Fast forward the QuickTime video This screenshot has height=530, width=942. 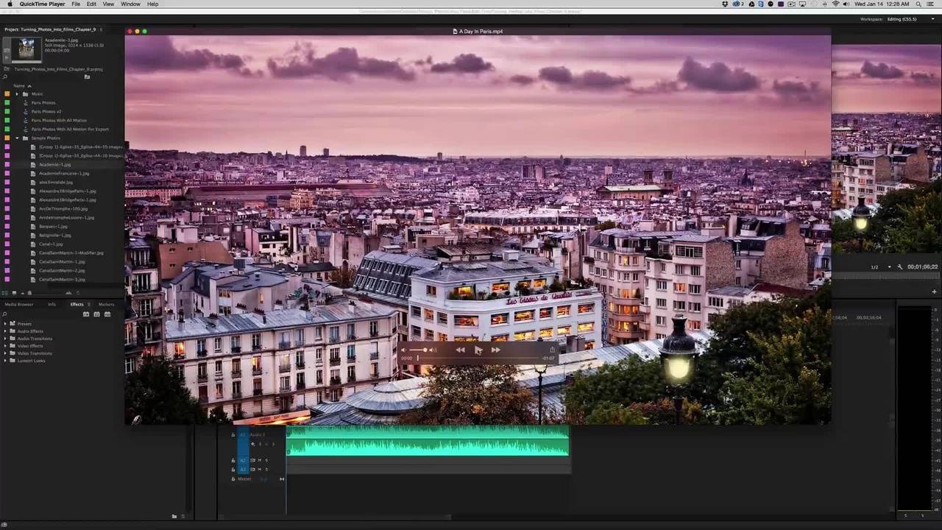495,350
